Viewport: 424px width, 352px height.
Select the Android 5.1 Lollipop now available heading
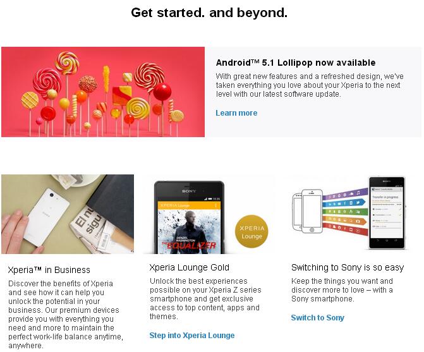(x=296, y=63)
